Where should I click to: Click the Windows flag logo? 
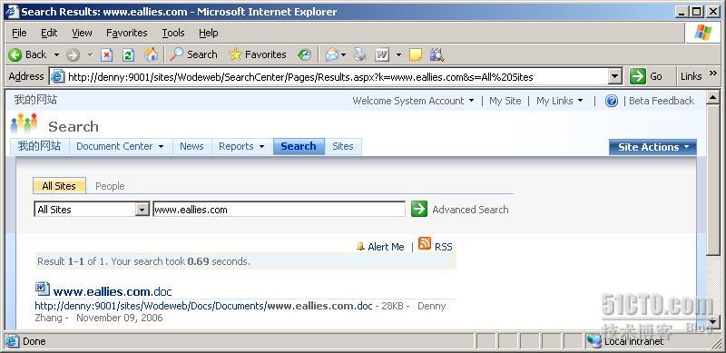702,33
